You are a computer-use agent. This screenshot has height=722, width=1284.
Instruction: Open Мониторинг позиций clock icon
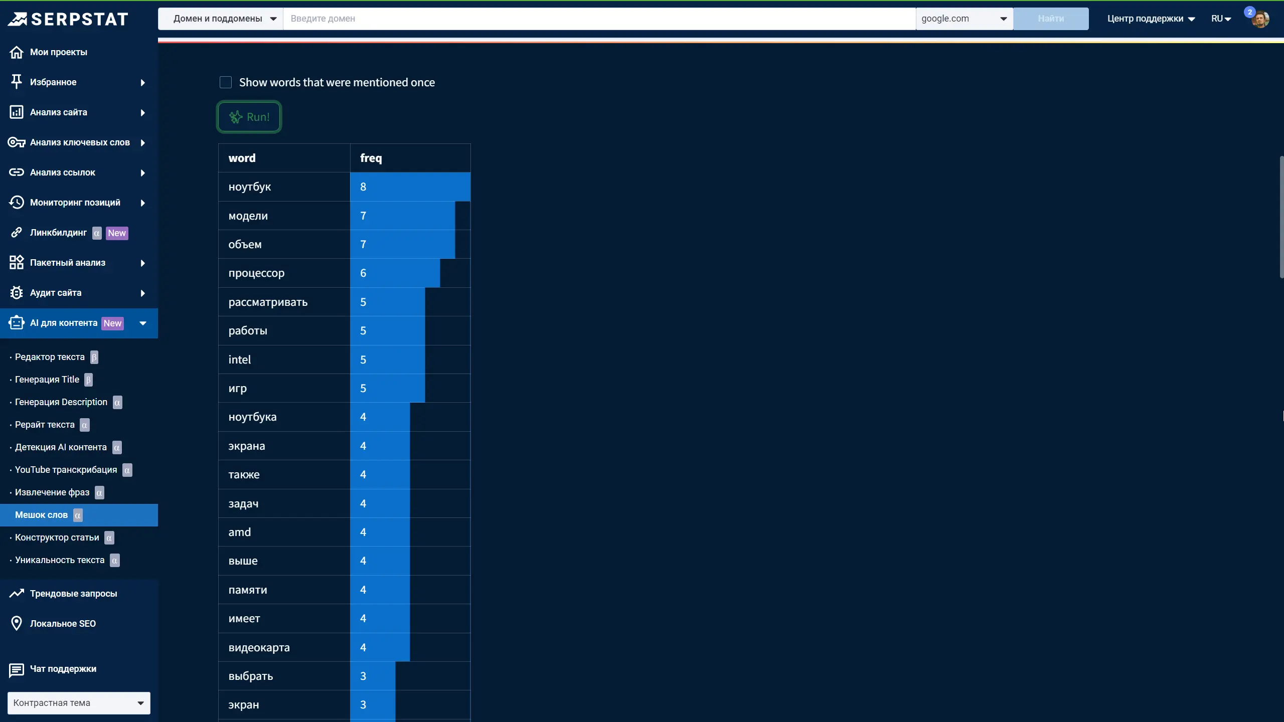click(17, 203)
